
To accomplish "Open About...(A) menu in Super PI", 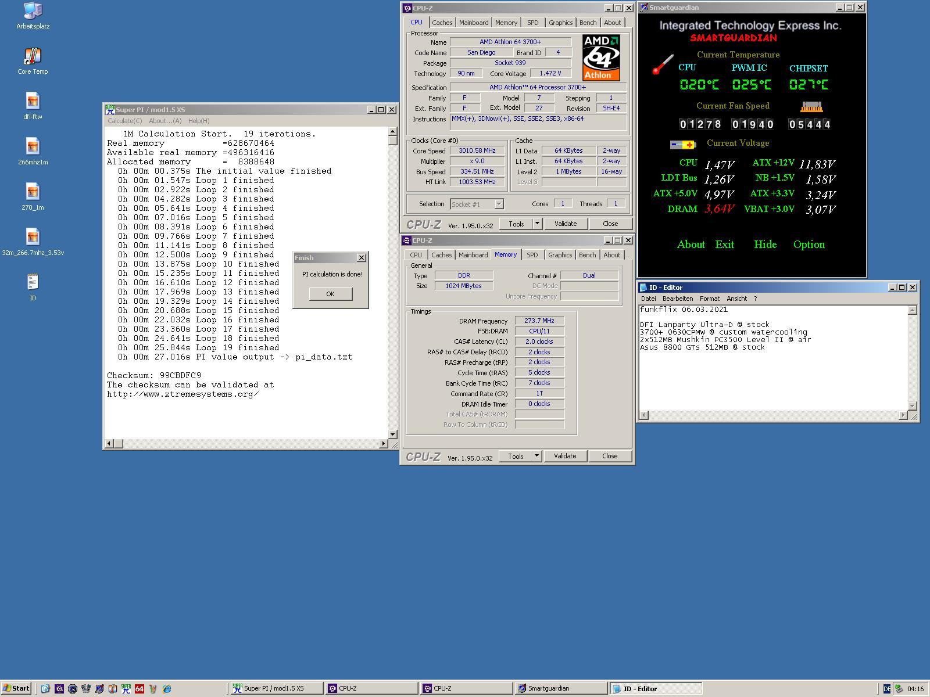I will pos(165,121).
